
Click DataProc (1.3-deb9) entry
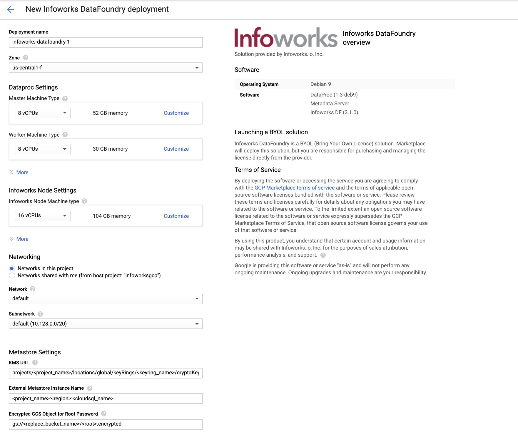[334, 95]
